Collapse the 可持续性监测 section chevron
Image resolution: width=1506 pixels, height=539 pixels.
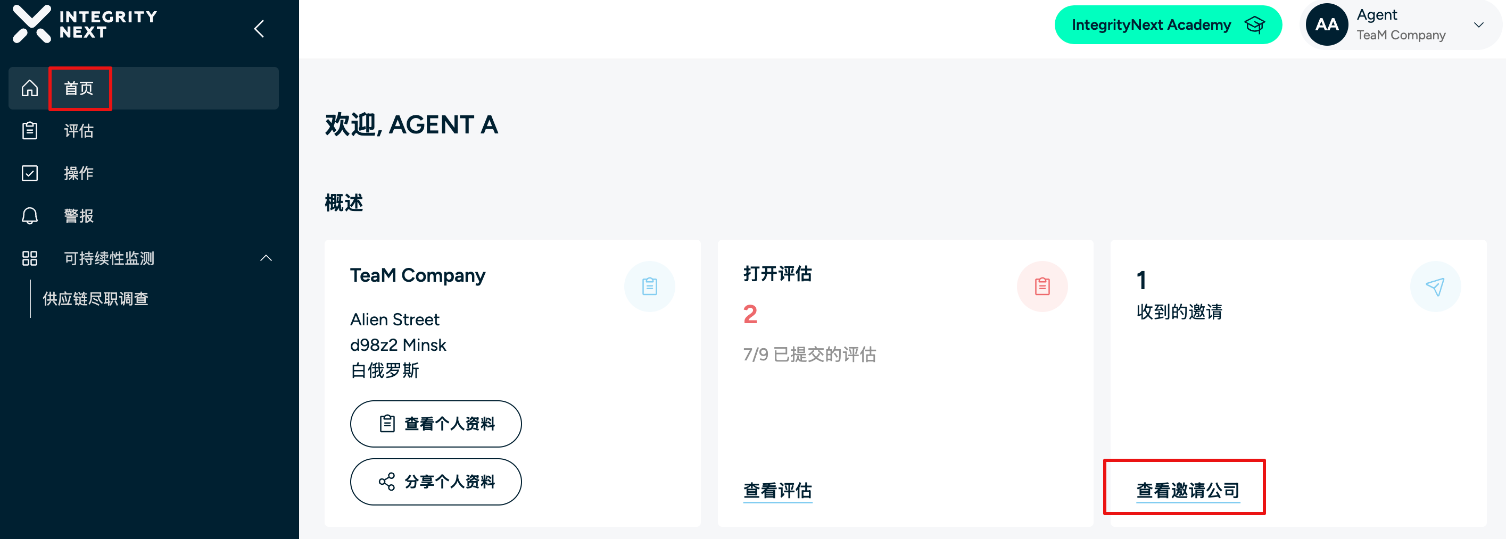coord(266,258)
